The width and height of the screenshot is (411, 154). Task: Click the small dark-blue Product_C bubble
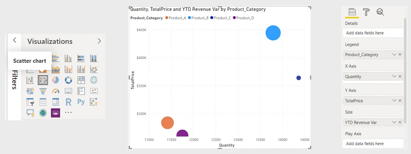(299, 78)
